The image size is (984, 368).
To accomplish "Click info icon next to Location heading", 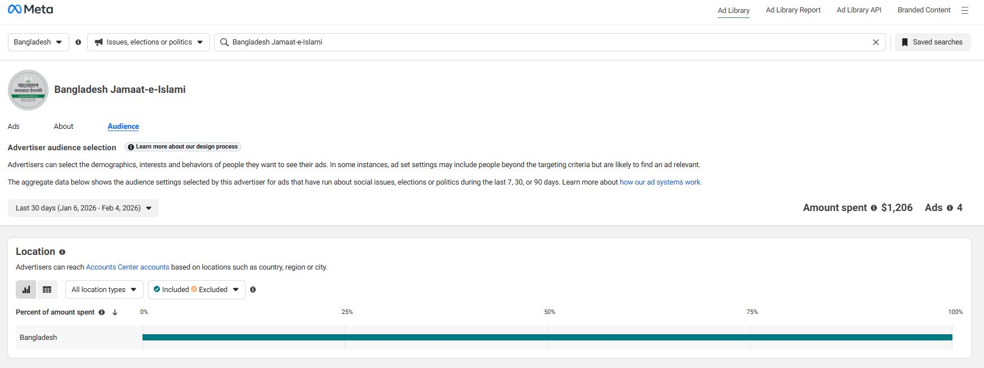I will coord(62,252).
